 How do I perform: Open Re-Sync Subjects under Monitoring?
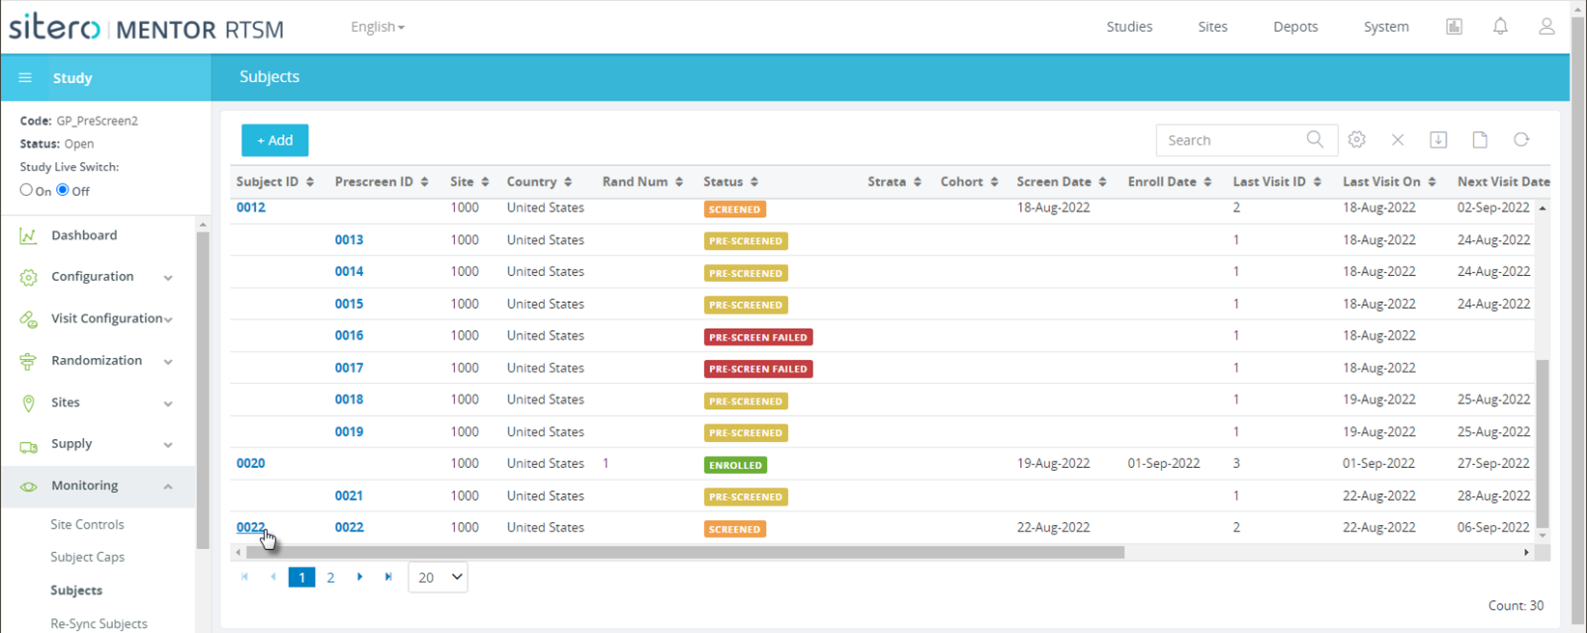tap(99, 624)
